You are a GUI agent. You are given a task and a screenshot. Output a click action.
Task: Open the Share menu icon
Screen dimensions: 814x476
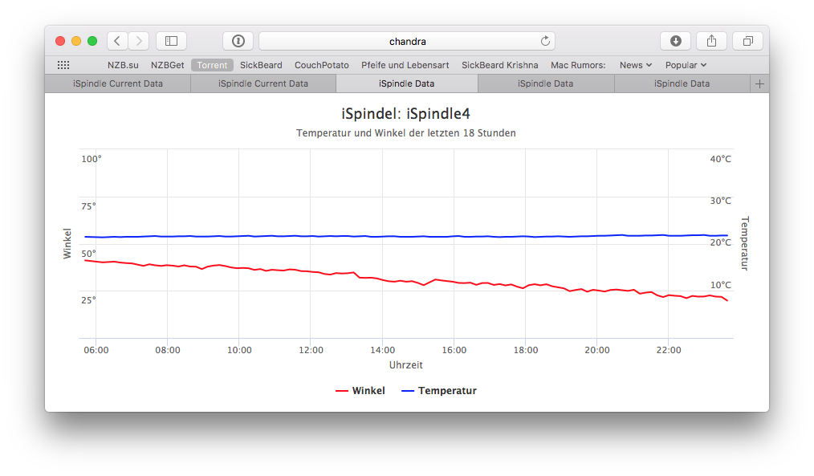click(711, 41)
